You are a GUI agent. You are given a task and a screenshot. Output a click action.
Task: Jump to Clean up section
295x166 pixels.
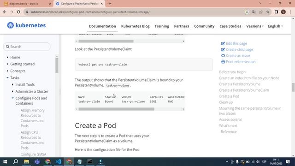[226, 102]
